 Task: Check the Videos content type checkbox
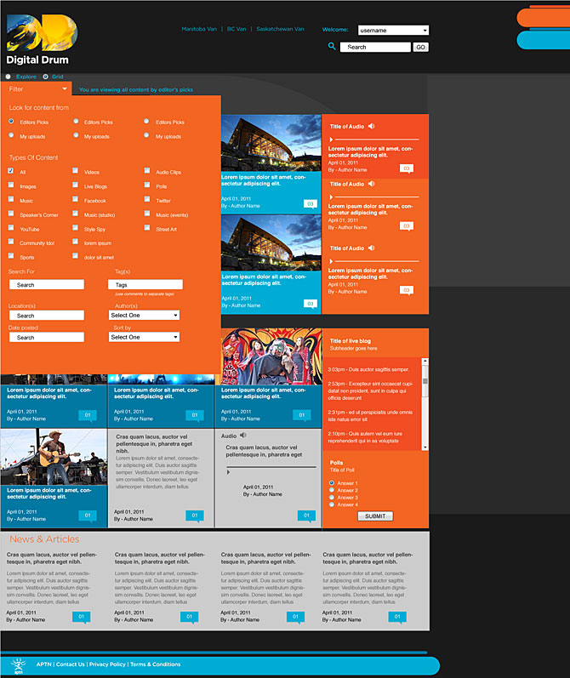(x=76, y=172)
